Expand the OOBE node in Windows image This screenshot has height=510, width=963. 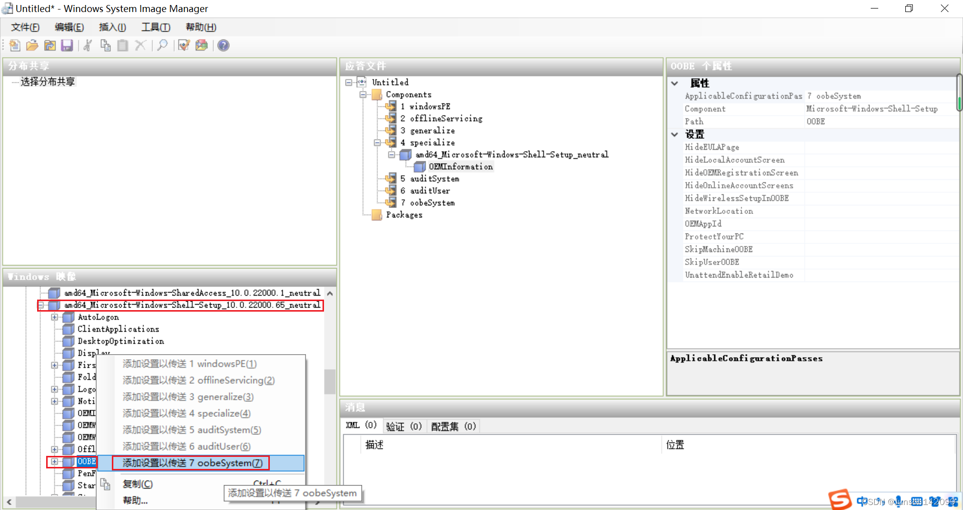pos(55,461)
